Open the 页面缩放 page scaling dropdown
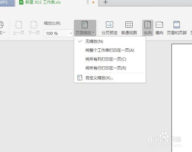192x152 pixels. [x=85, y=28]
